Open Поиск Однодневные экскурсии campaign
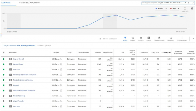 [25, 75]
